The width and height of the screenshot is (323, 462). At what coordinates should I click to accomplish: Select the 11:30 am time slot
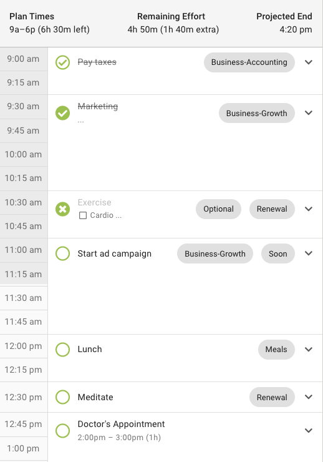click(x=24, y=298)
